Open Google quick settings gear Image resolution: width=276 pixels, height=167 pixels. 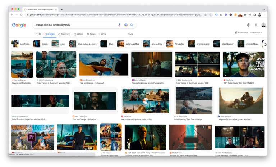(x=248, y=25)
